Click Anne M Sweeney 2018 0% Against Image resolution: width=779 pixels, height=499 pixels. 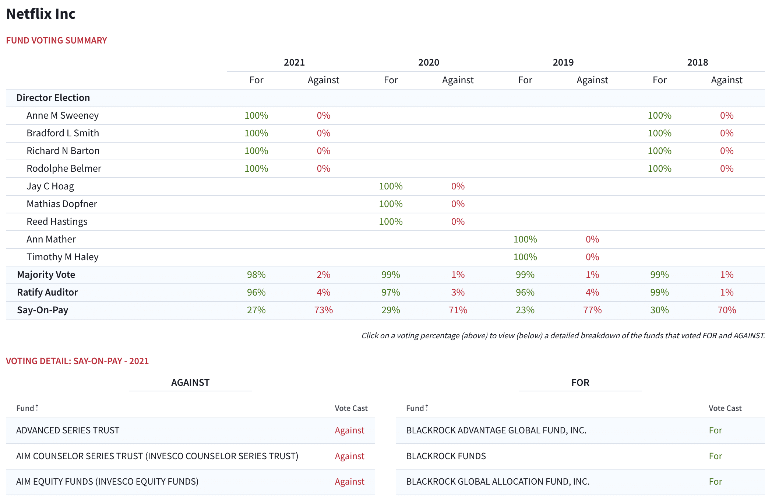pos(727,115)
